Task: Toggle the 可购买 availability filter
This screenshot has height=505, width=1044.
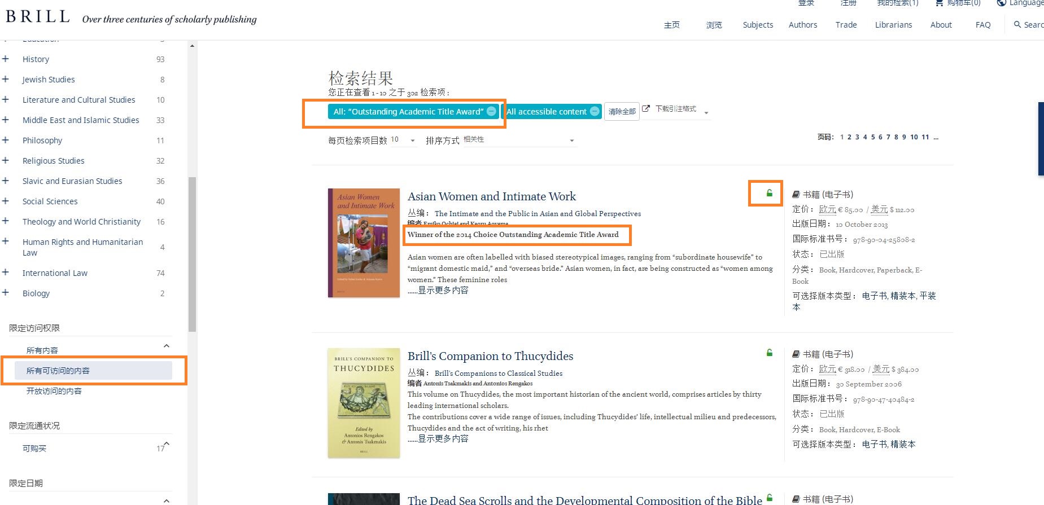Action: click(34, 449)
